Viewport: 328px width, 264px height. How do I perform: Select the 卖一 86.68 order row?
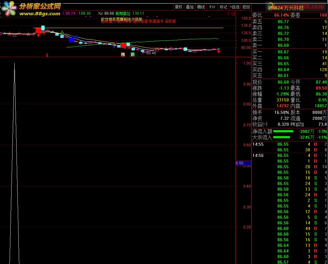coord(290,45)
